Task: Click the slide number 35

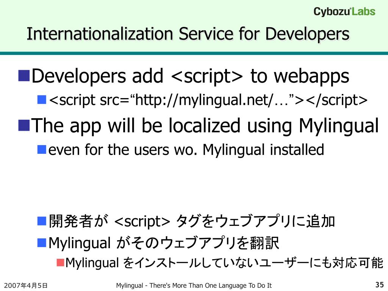Action: (x=380, y=285)
